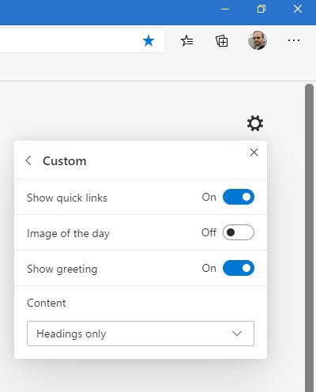Open the Headings only content dropdown
The image size is (316, 392).
(141, 334)
